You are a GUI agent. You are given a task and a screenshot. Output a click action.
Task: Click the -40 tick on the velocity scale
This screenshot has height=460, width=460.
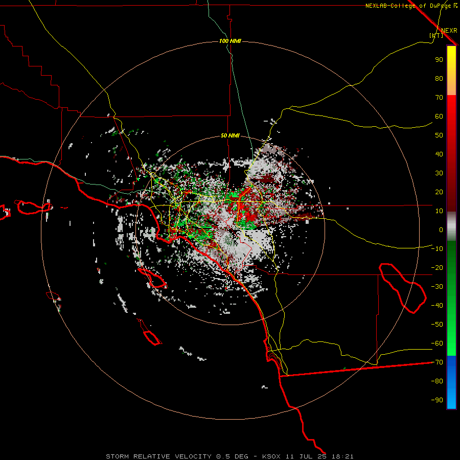437,306
